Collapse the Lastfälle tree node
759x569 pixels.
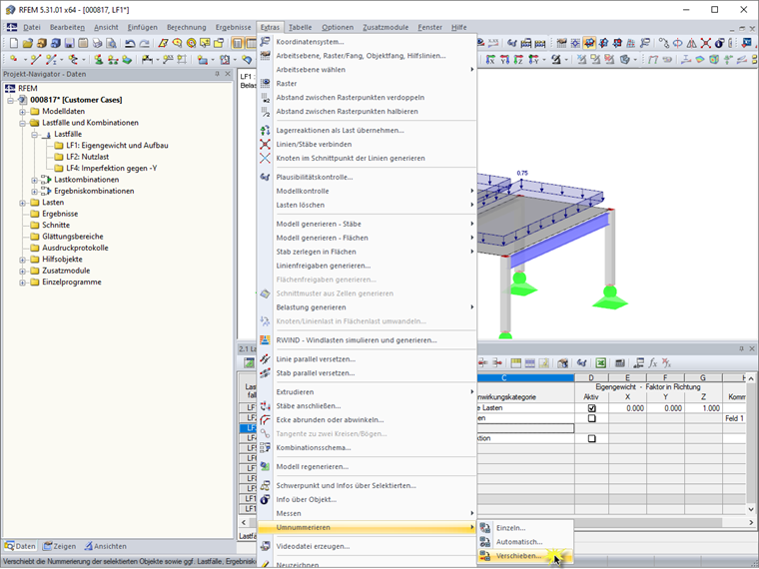point(34,134)
